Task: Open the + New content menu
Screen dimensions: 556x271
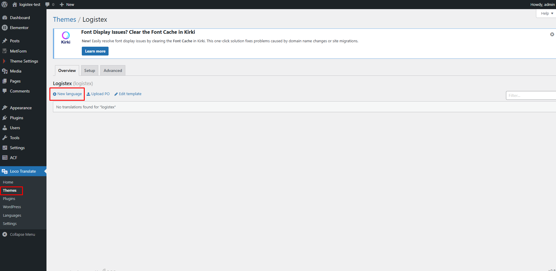Action: pos(67,5)
